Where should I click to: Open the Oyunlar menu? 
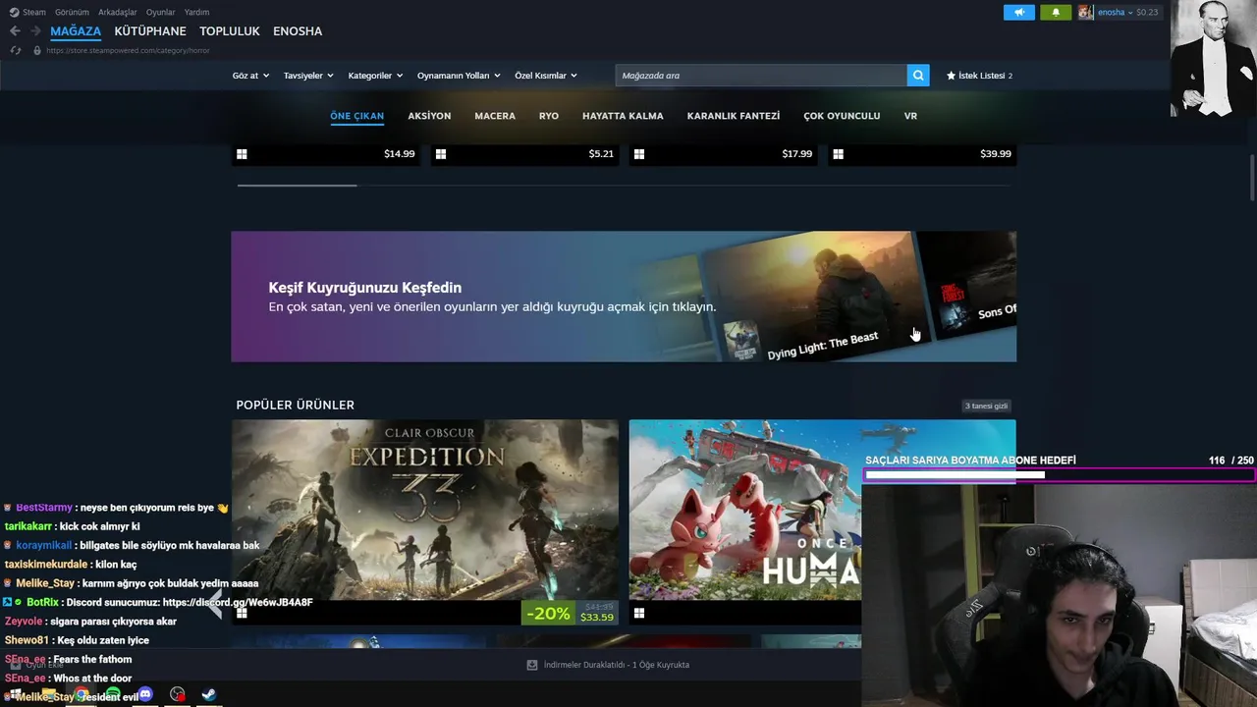161,12
